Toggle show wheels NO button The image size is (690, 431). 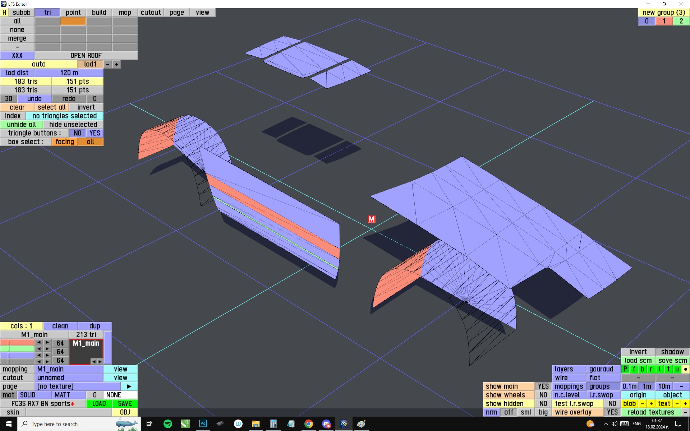tap(543, 395)
